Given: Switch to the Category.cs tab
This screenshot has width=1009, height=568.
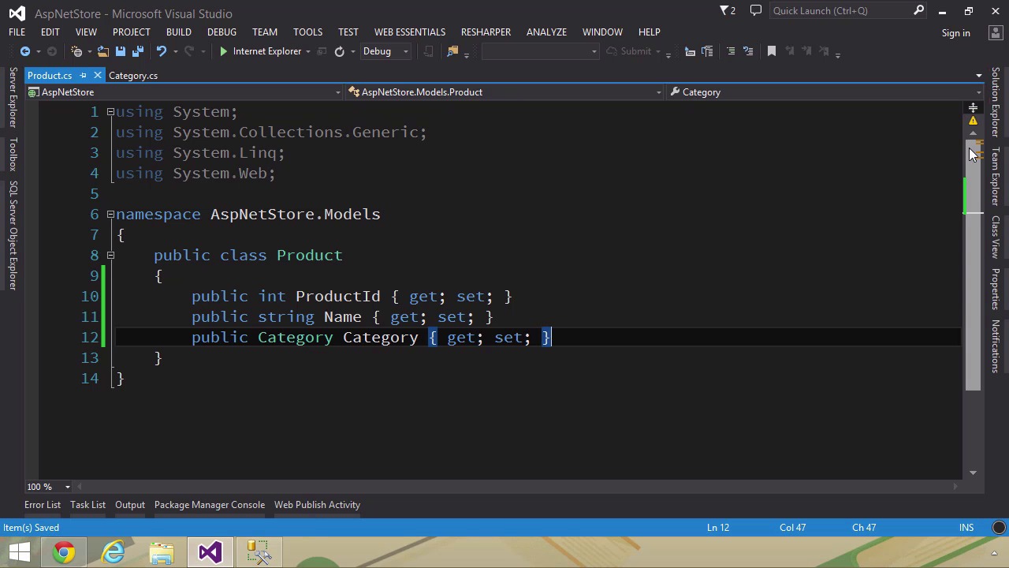Looking at the screenshot, I should 133,76.
